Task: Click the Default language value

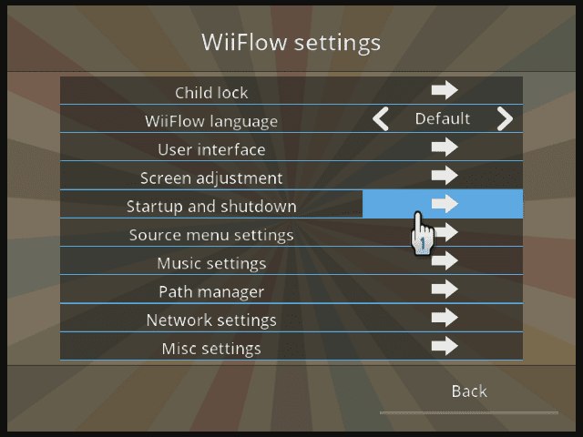Action: click(x=443, y=119)
